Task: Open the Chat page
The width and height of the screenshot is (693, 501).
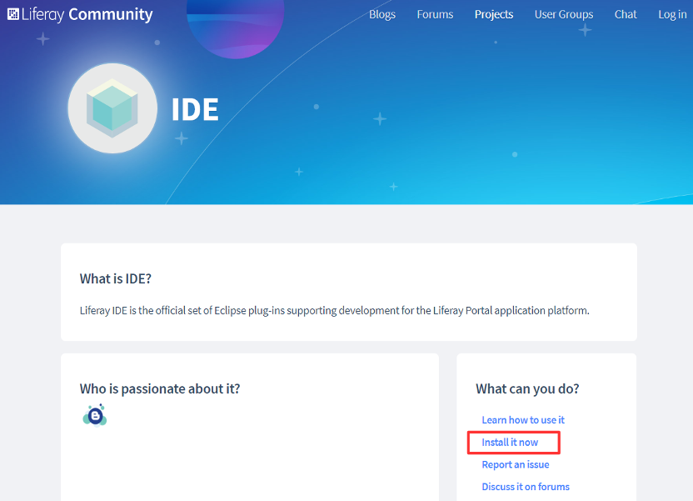Action: click(x=626, y=14)
